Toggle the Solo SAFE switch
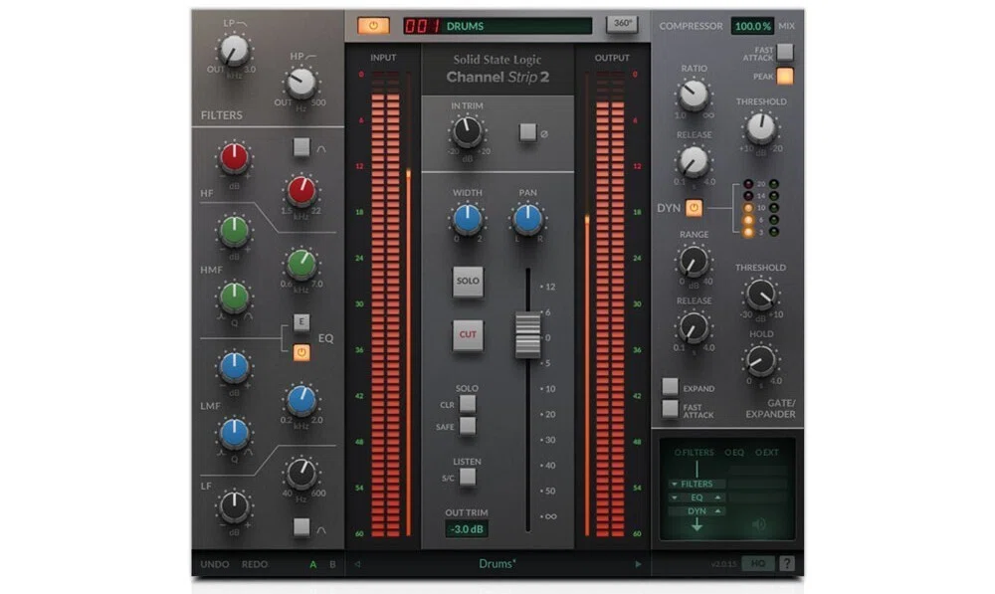 pos(468,426)
